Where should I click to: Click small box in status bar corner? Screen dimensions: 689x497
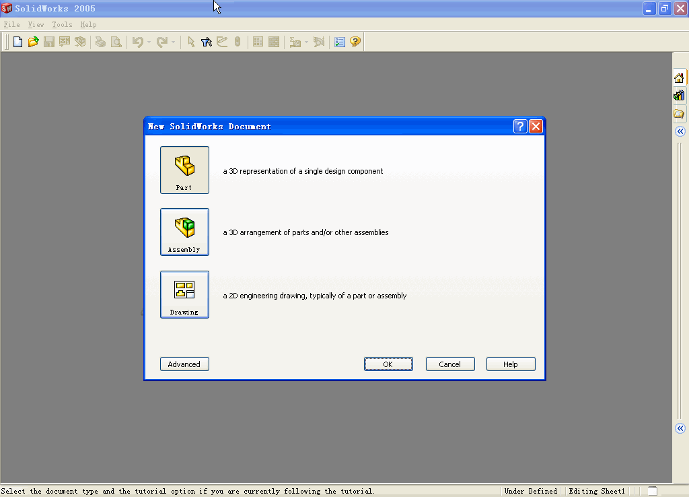coord(653,492)
